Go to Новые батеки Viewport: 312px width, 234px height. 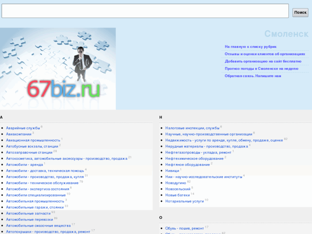(x=178, y=195)
